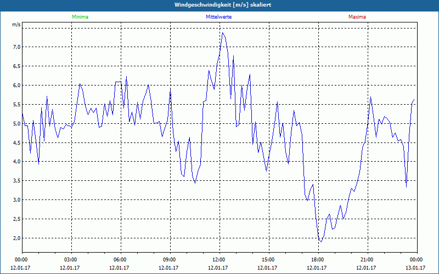Click the 18:00 time axis label

319,260
